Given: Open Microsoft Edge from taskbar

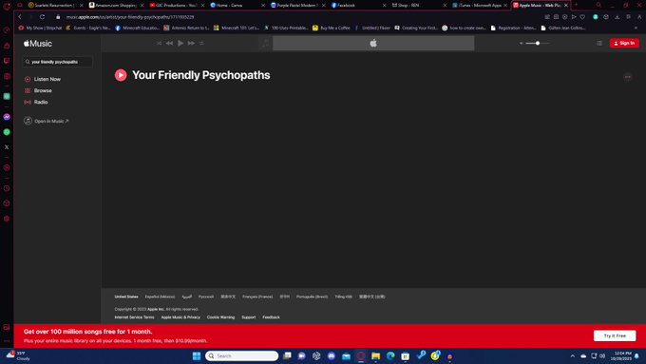Looking at the screenshot, I should tap(390, 355).
